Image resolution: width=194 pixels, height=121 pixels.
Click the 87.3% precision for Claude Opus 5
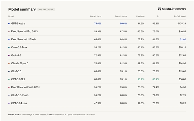[141, 63]
